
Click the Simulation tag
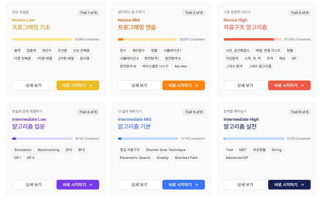click(x=23, y=150)
